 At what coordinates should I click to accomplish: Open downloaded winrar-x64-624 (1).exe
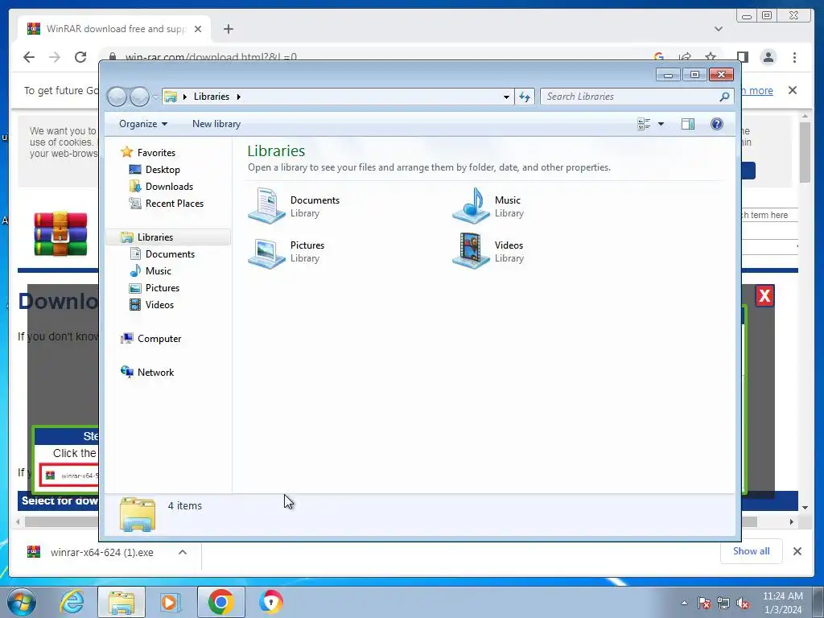click(102, 552)
